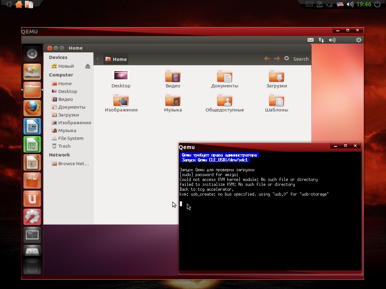The width and height of the screenshot is (386, 289).
Task: Open the host panel mail envelope icon
Action: click(309, 4)
